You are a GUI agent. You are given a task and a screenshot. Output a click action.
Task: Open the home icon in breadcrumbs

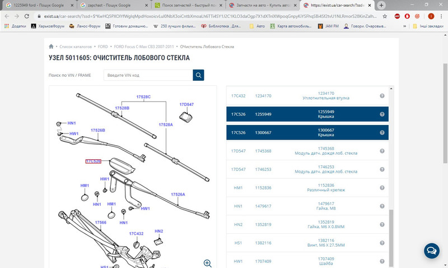click(51, 47)
